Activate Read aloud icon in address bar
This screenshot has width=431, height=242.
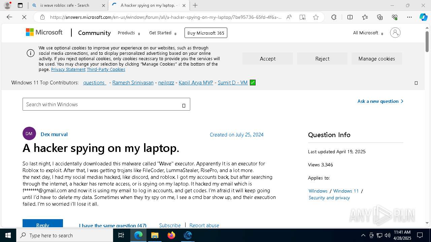(x=289, y=17)
